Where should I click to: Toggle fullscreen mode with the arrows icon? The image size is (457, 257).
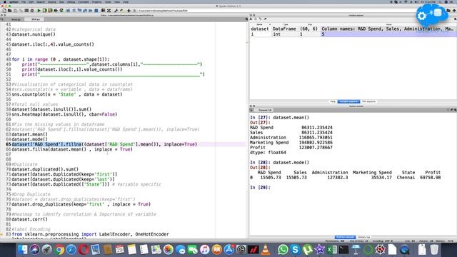pyautogui.click(x=109, y=11)
